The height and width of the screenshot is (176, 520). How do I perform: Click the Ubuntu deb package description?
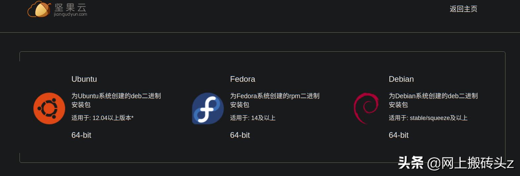[x=116, y=100]
